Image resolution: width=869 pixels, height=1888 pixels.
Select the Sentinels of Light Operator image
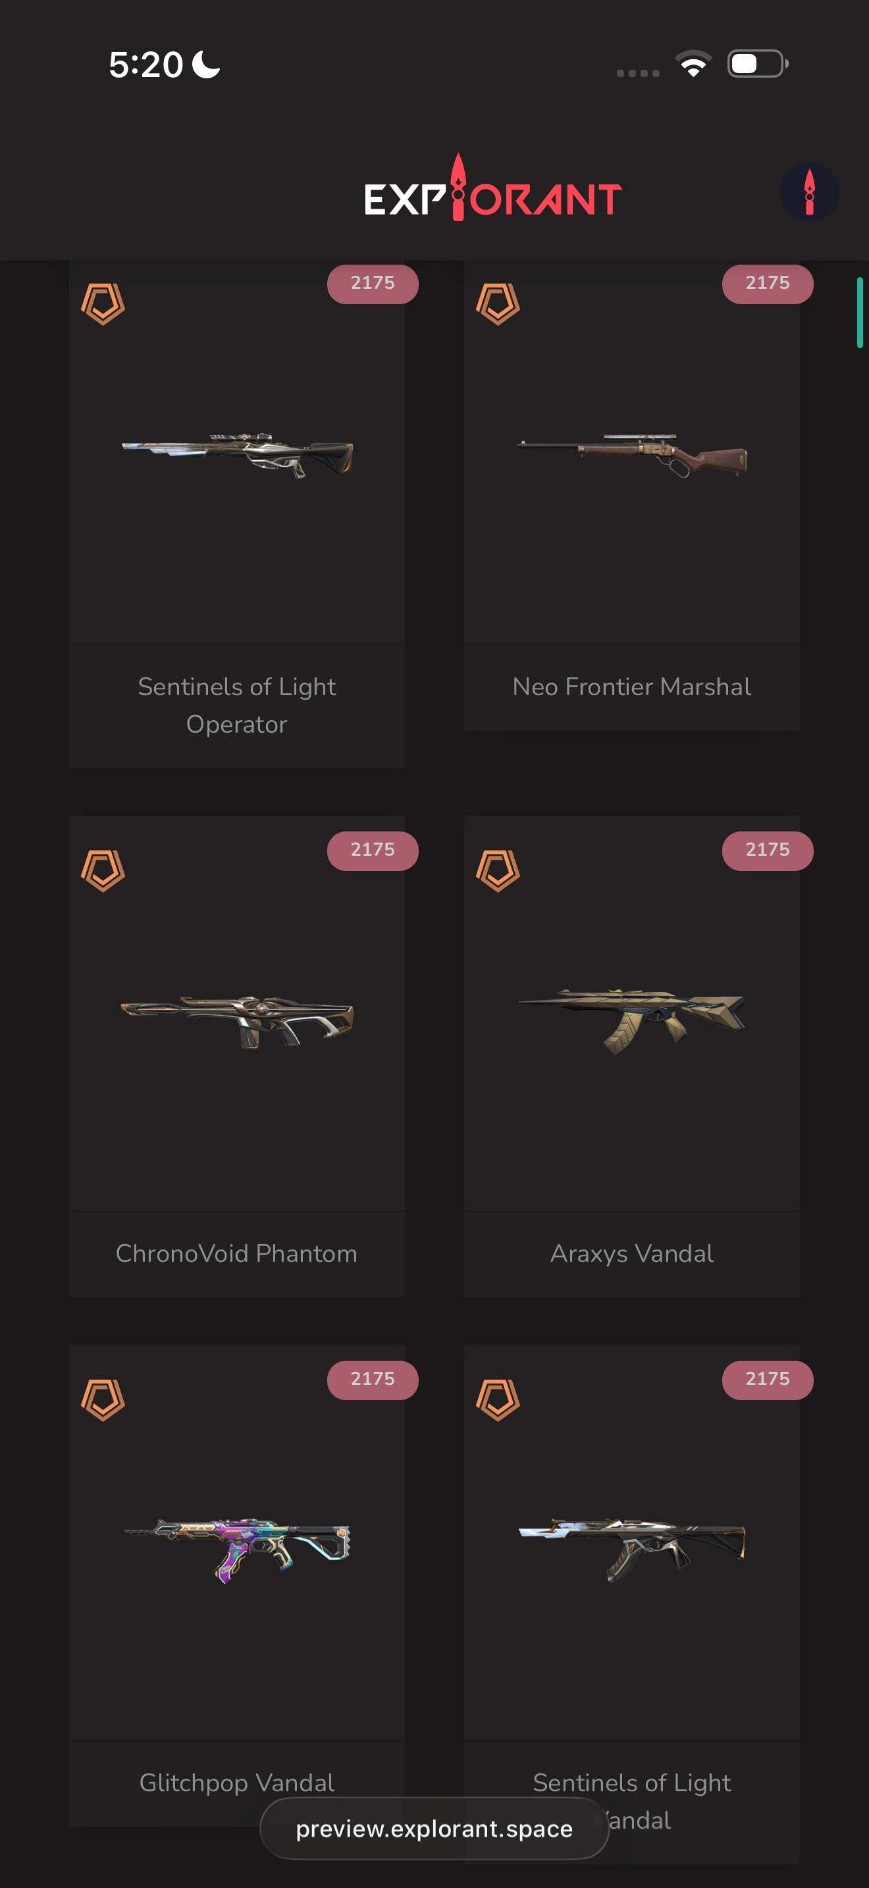tap(236, 455)
